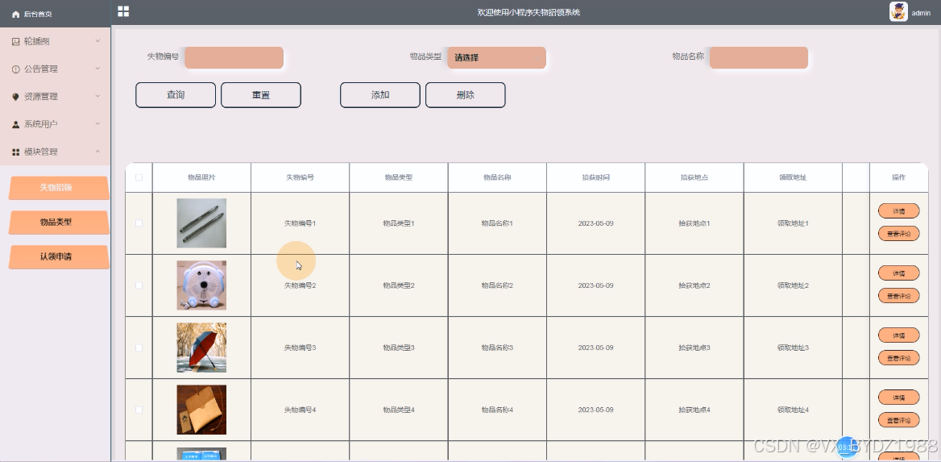Viewport: 941px width, 462px height.
Task: Click cell 物品类型2
Action: pyautogui.click(x=399, y=285)
